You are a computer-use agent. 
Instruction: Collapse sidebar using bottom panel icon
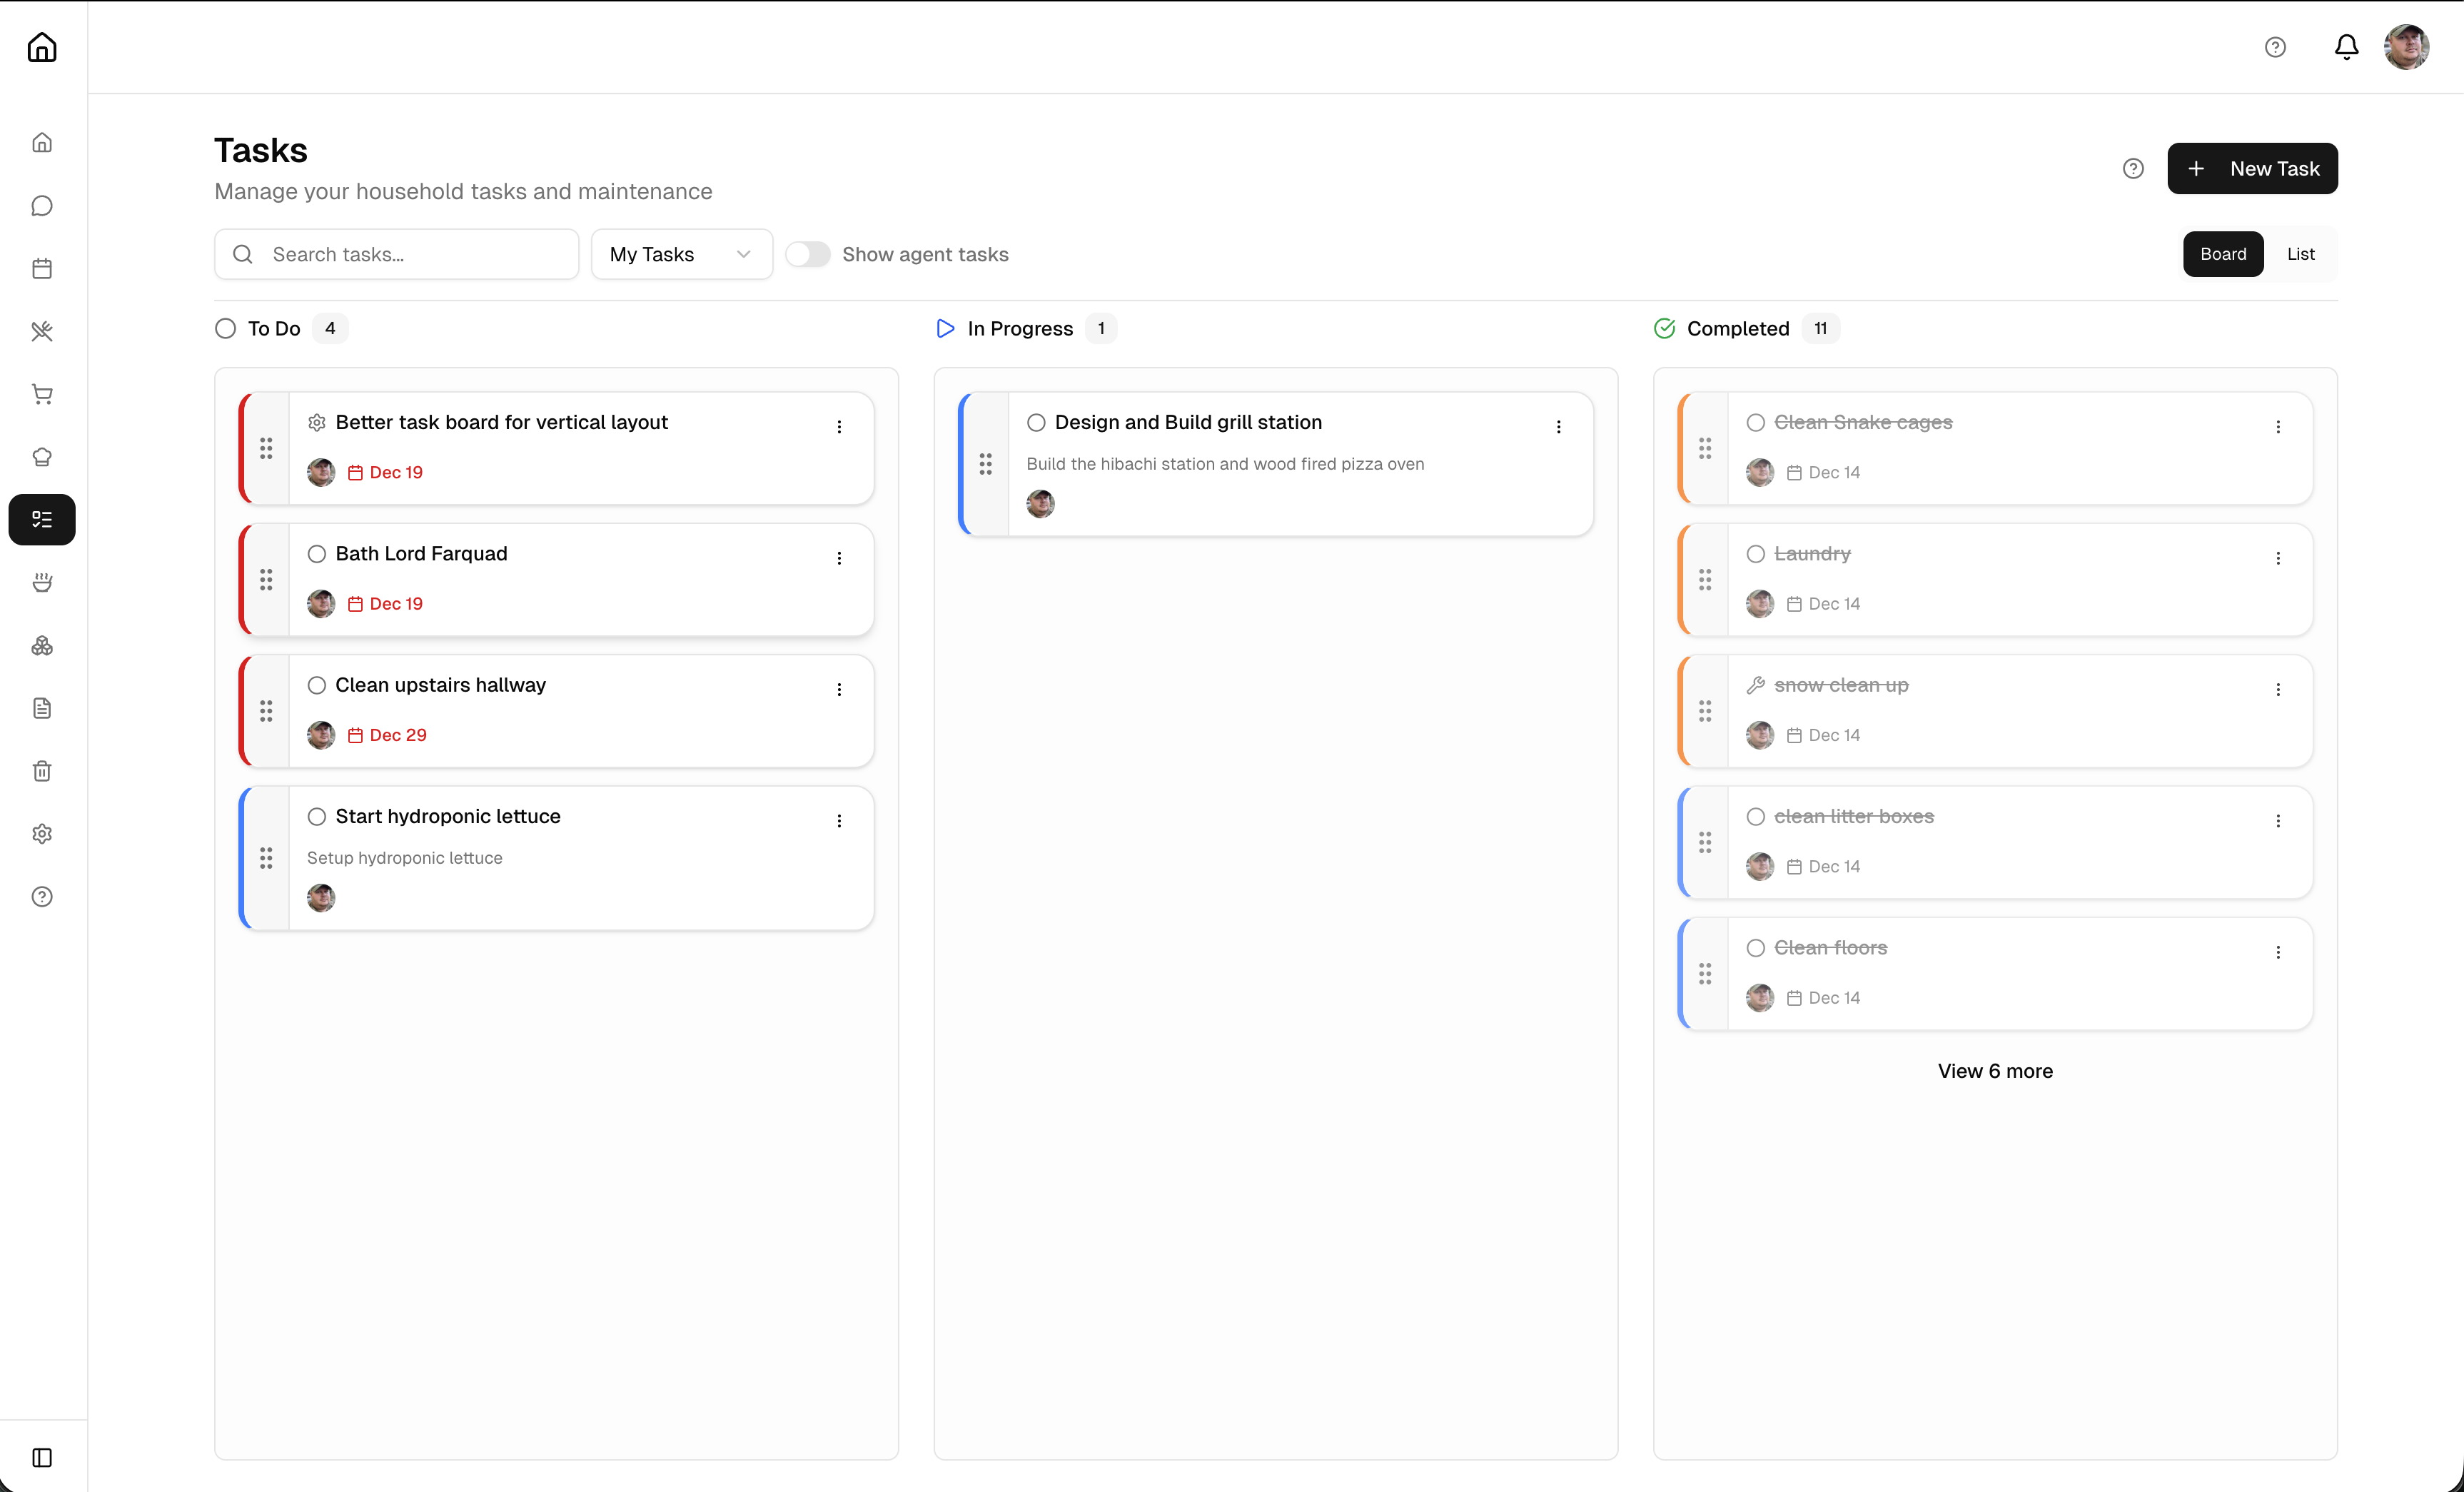(x=42, y=1457)
